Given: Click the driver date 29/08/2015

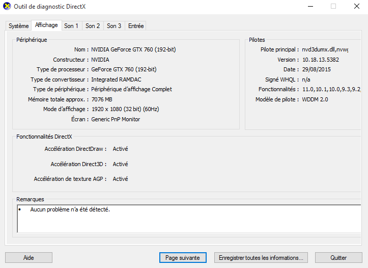Looking at the screenshot, I should pos(317,69).
